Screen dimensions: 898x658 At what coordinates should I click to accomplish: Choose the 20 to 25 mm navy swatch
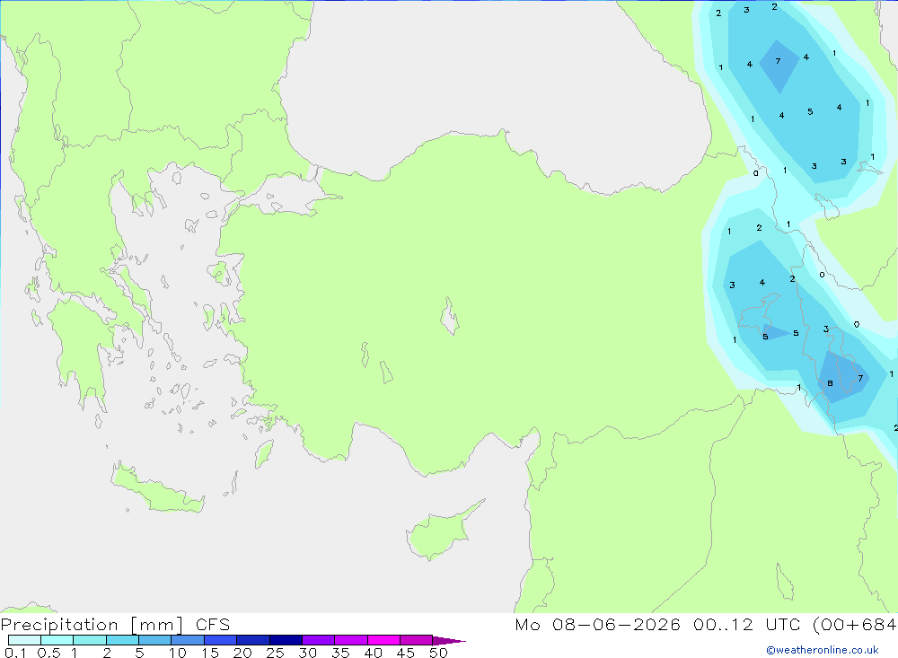pyautogui.click(x=253, y=640)
